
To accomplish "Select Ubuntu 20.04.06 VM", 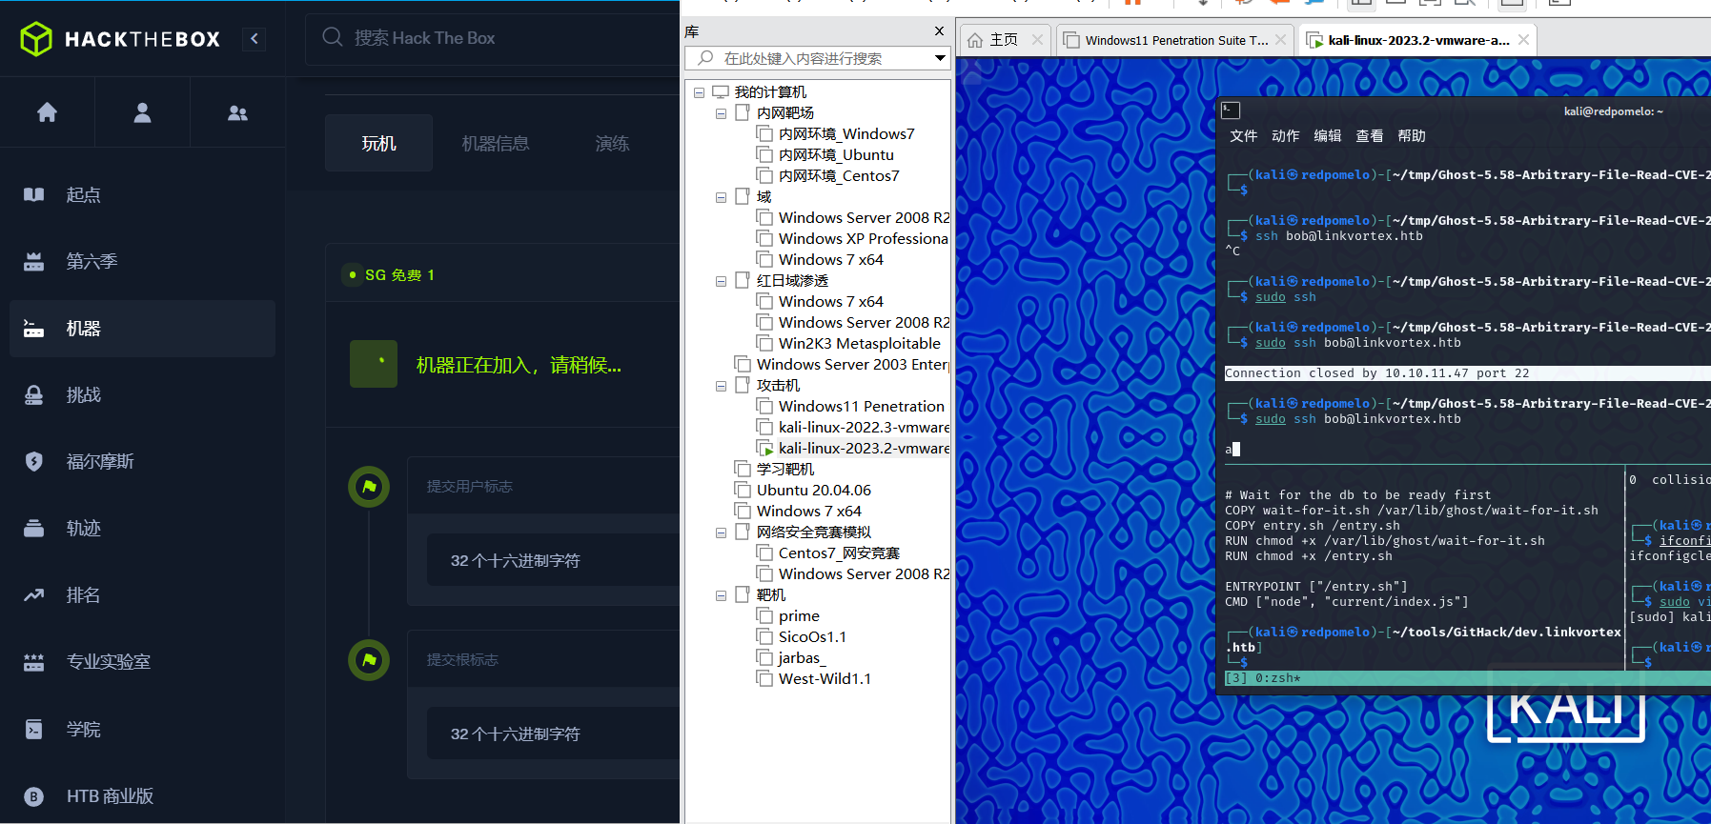I will [x=813, y=491].
